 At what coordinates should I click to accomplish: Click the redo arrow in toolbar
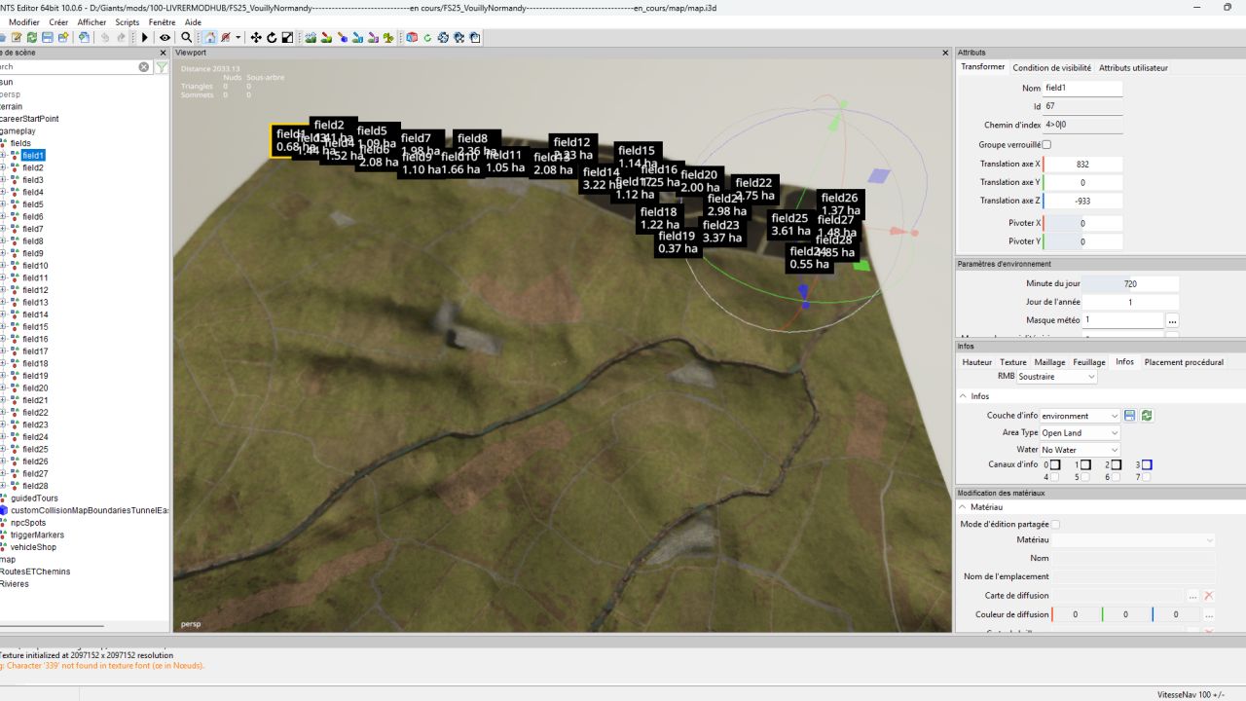(x=122, y=38)
